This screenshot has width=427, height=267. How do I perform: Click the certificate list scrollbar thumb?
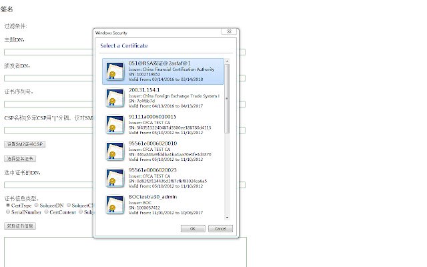[x=227, y=99]
